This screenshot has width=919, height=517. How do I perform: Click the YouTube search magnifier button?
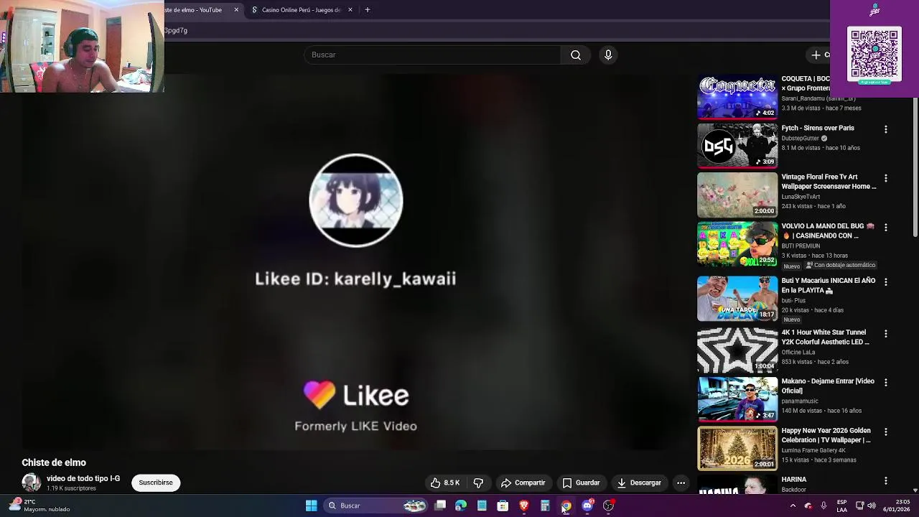(x=576, y=55)
